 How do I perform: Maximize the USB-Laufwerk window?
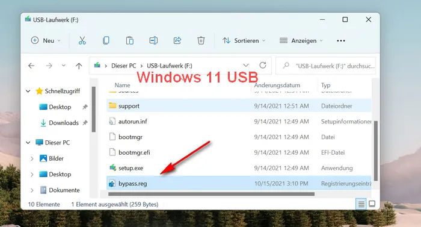(x=345, y=20)
